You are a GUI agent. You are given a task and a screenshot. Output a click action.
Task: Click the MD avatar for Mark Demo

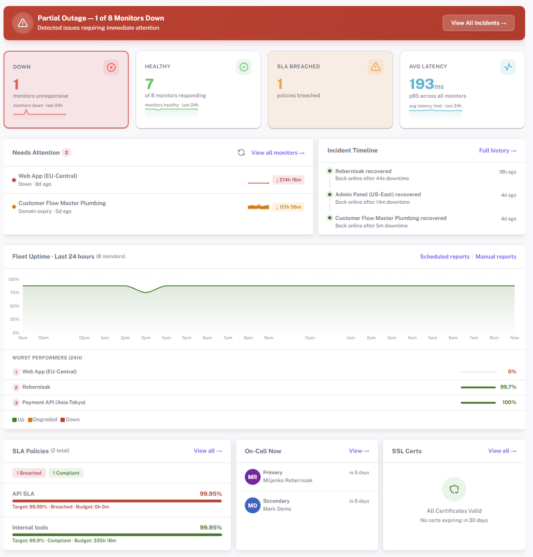[x=252, y=504]
